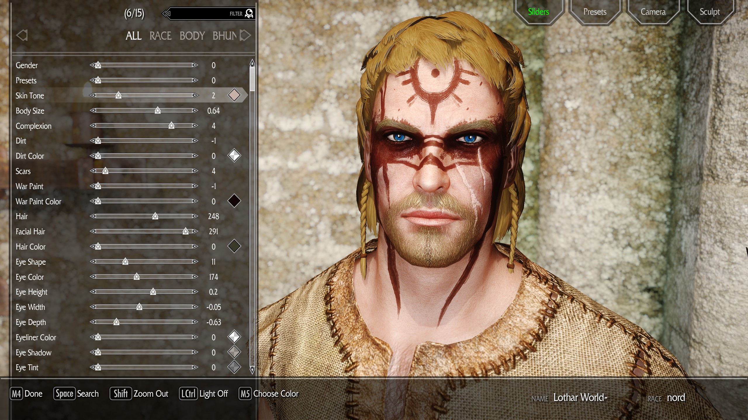
Task: Click the name field Lothar World-
Action: pyautogui.click(x=580, y=398)
